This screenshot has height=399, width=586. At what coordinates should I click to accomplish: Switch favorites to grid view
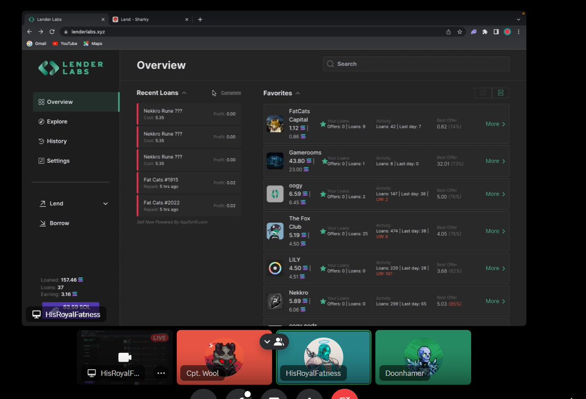coord(483,93)
